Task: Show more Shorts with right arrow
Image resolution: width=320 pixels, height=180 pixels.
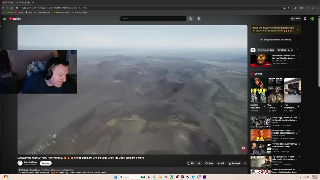Action: tap(300, 93)
